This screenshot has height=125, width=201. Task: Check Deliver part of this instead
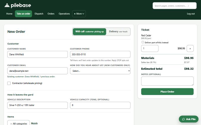[143, 42]
